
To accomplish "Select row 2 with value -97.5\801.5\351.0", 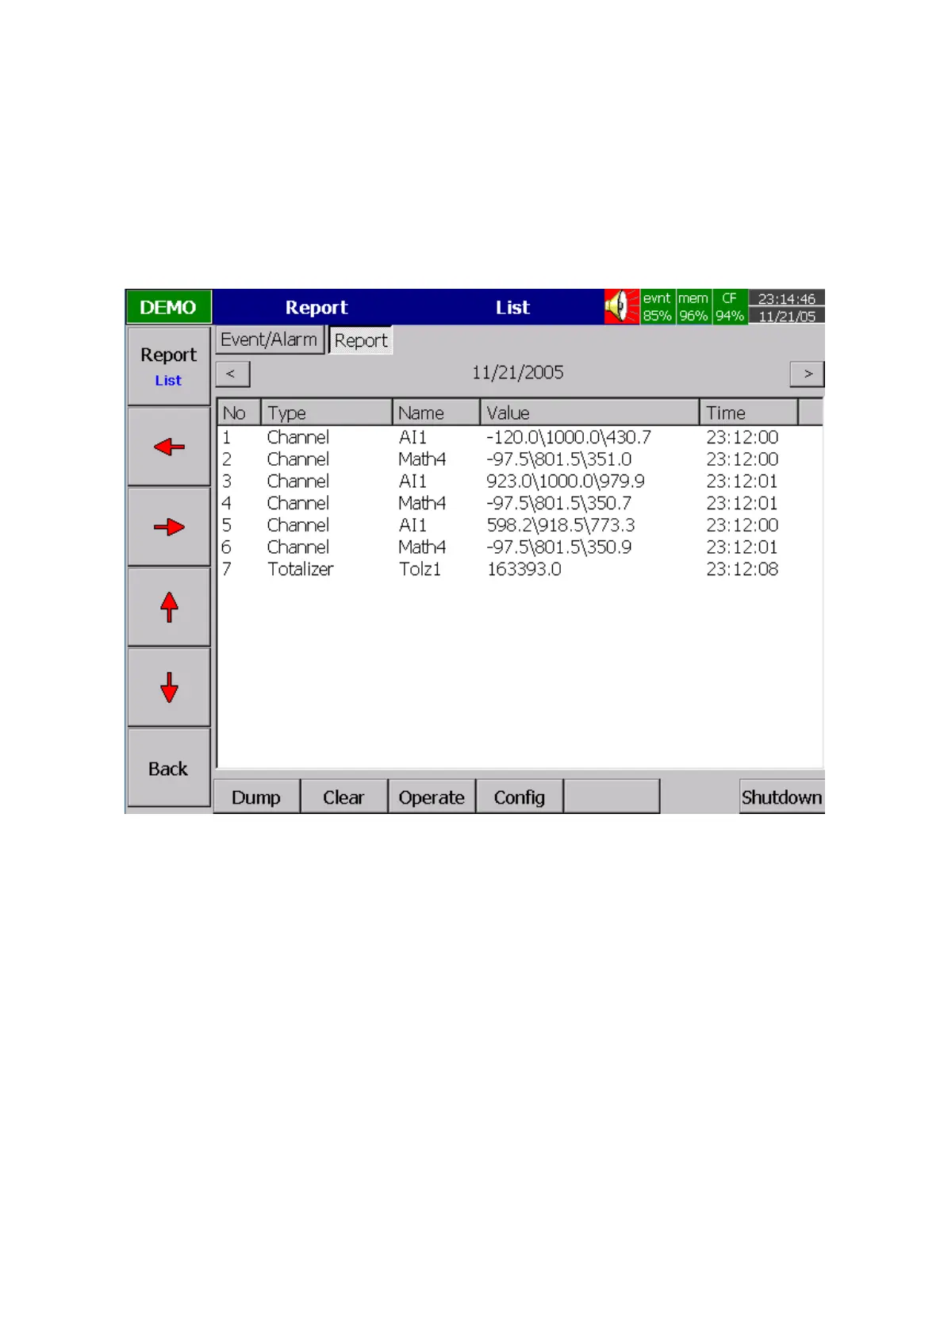I will click(520, 459).
